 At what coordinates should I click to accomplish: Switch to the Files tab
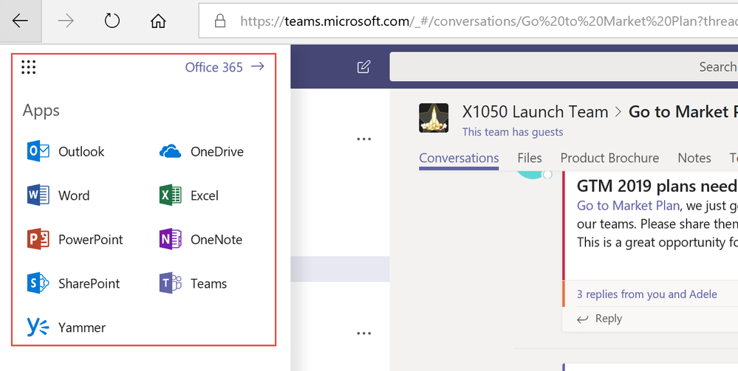click(530, 159)
